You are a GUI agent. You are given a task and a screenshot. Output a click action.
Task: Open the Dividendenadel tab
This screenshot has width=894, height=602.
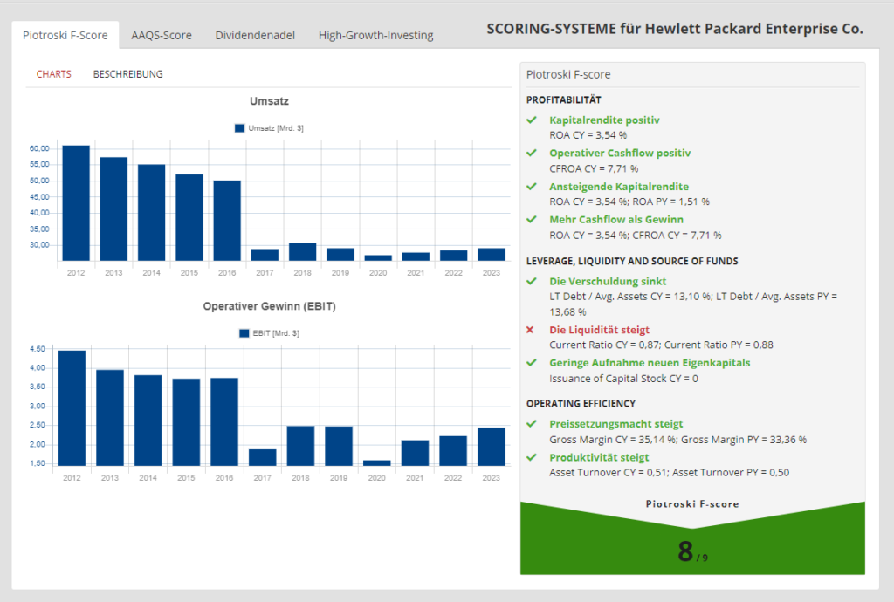coord(255,36)
